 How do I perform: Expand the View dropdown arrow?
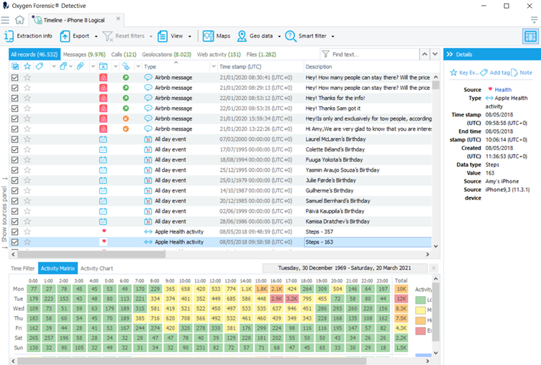(189, 36)
